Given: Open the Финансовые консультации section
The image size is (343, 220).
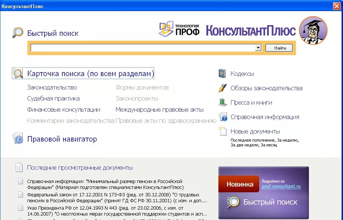Looking at the screenshot, I should click(63, 109).
